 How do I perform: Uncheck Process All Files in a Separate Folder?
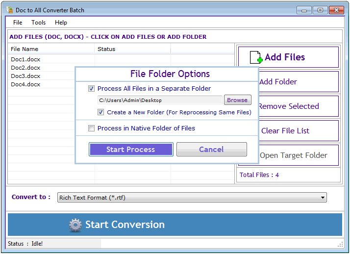[91, 89]
